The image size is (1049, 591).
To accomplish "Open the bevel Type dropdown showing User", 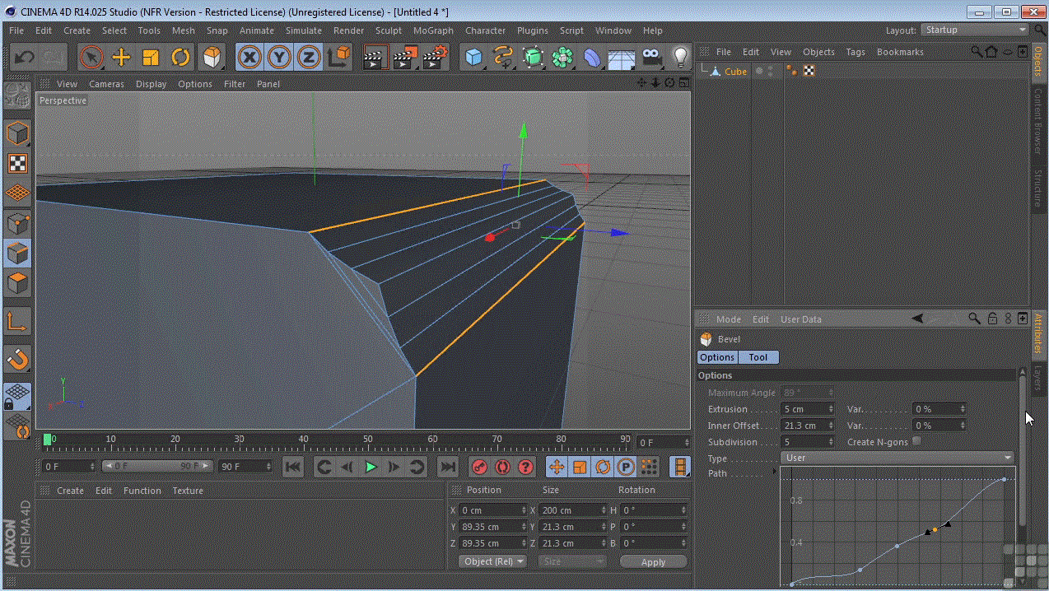I will (897, 458).
